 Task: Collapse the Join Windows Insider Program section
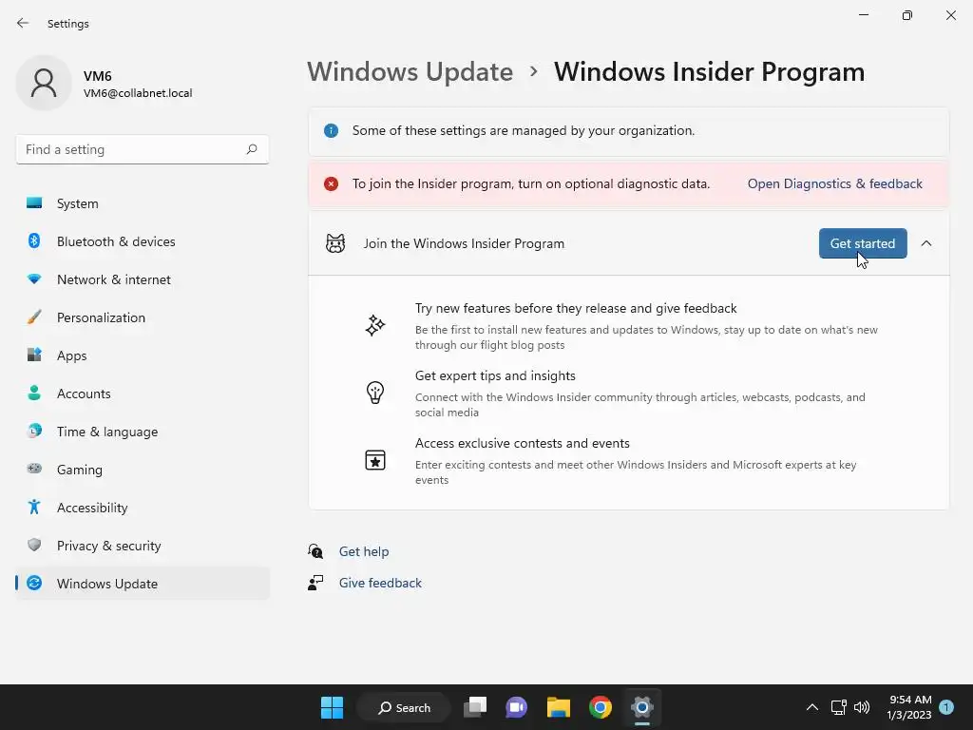point(925,243)
